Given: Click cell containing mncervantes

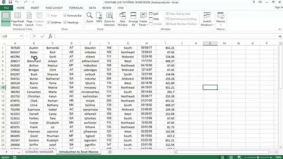Looking at the screenshot, I should (x=90, y=92).
